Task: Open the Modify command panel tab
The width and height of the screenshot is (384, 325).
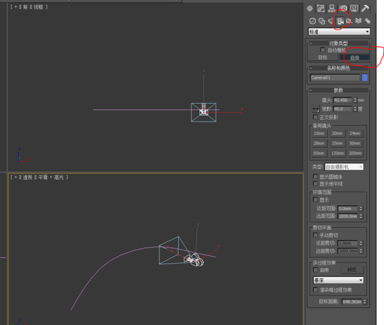Action: (x=321, y=8)
